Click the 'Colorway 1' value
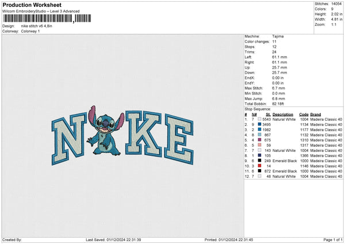Screen dimensions: 345x244 pyautogui.click(x=30, y=31)
